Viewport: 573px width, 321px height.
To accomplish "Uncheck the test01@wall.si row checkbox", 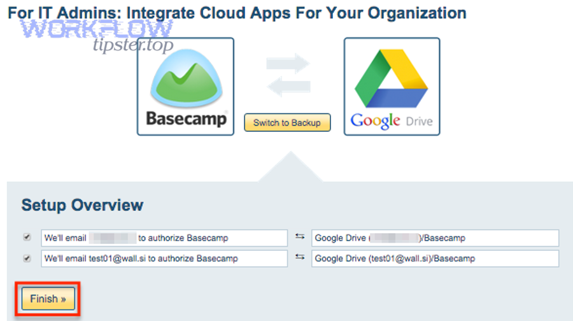I will (27, 259).
